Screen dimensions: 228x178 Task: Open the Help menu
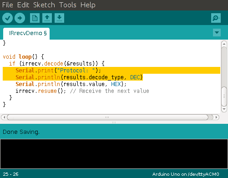[88, 5]
